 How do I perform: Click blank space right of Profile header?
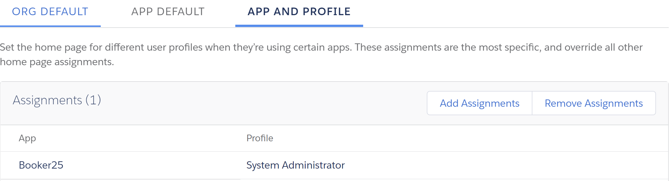click(x=457, y=138)
